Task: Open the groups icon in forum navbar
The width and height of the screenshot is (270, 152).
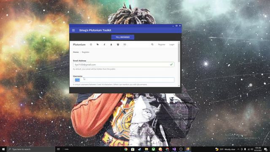Action: coord(118,44)
